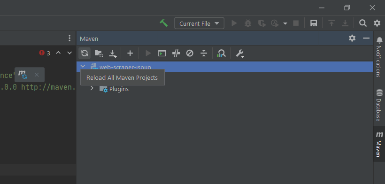Open Execute Maven Goal icon
Image resolution: width=385 pixels, height=184 pixels.
(x=162, y=53)
